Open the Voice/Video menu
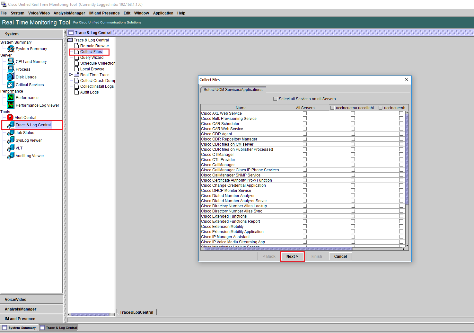 pos(39,13)
